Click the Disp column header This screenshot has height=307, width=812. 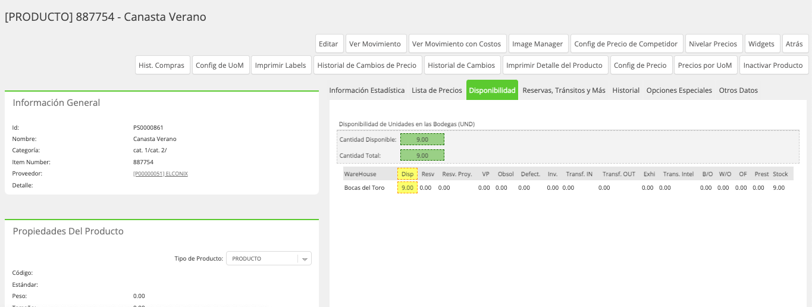coord(407,174)
